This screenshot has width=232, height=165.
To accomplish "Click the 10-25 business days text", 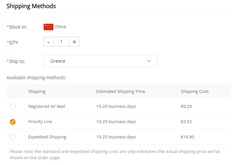I will coord(116,122).
